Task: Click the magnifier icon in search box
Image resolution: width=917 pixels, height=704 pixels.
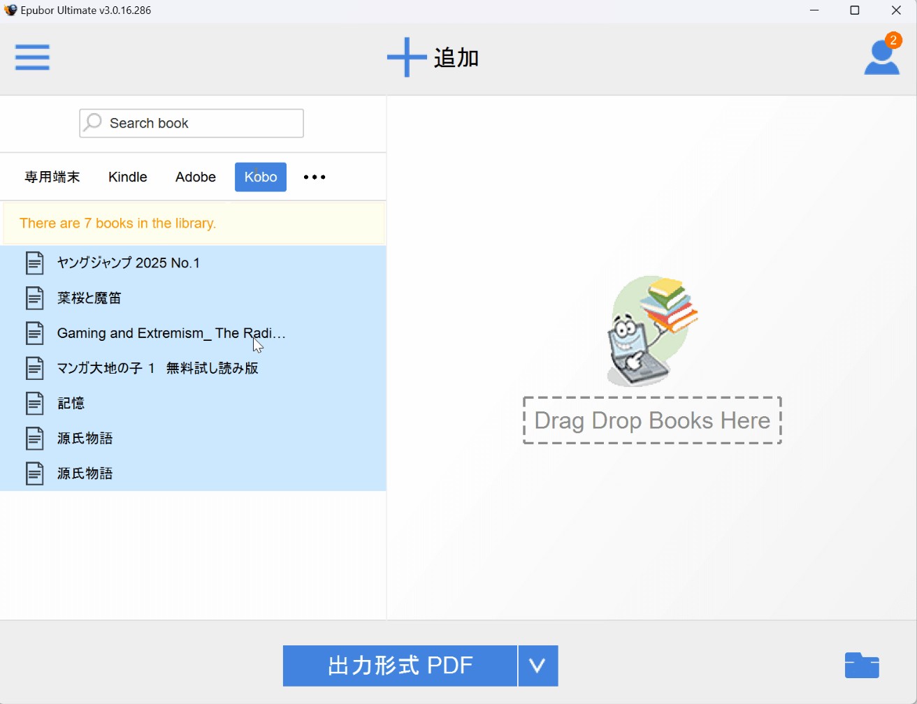Action: coord(93,122)
